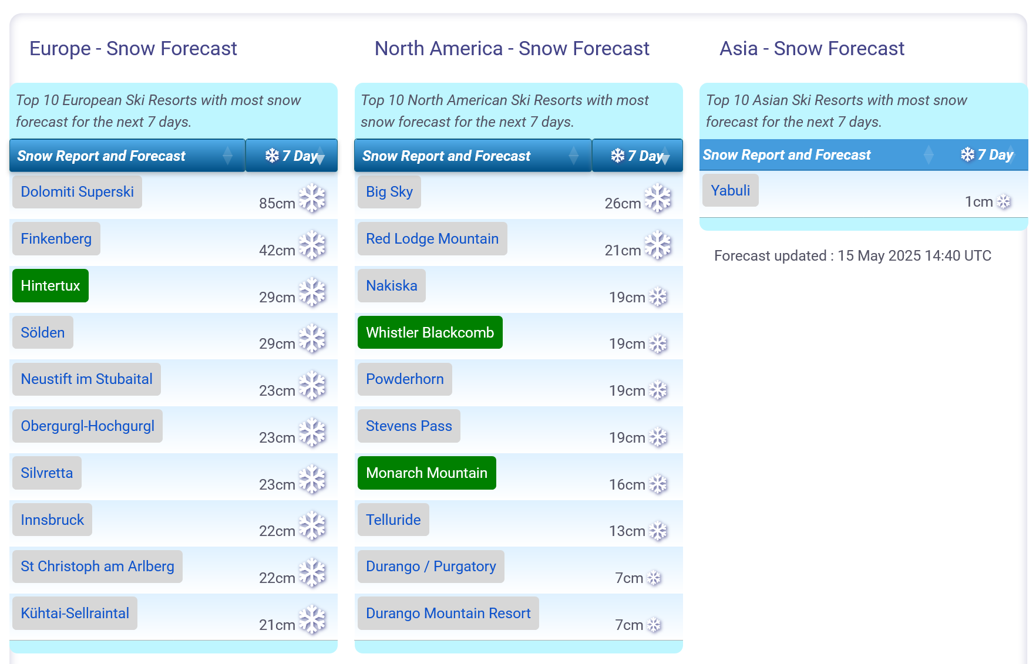
Task: Click snowflake icon in Telluride row
Action: [x=658, y=531]
